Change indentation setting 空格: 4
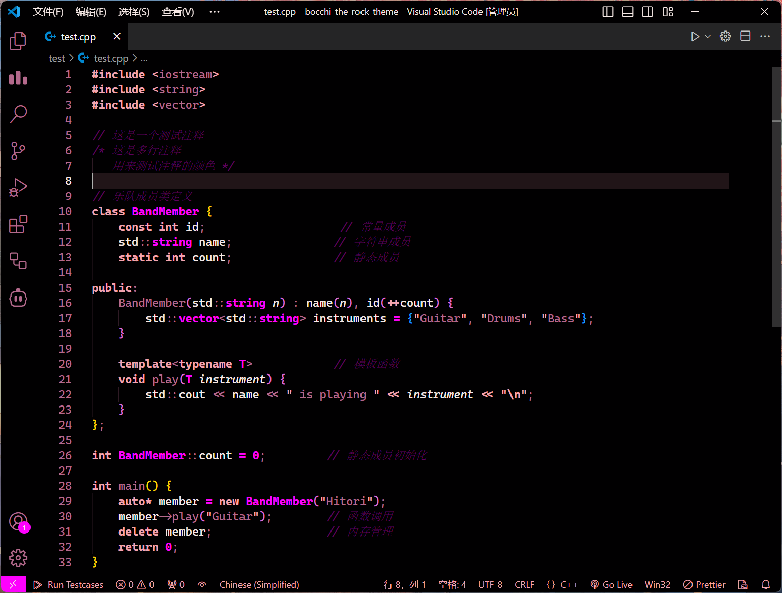 coord(452,584)
